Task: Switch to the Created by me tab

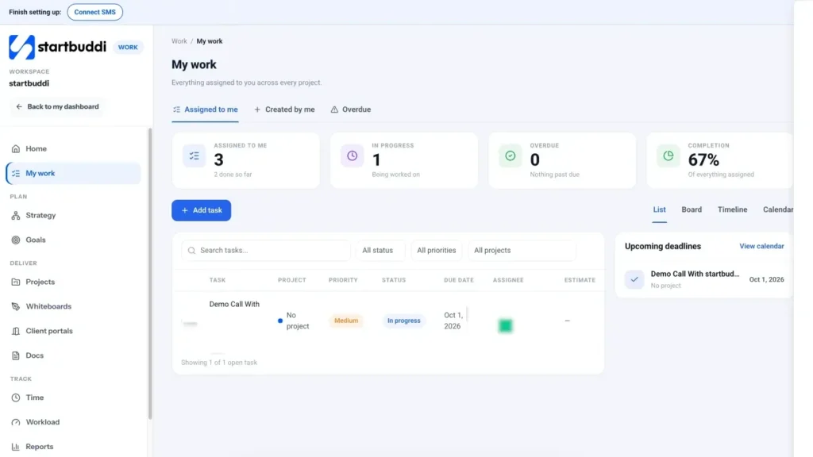Action: pos(285,109)
